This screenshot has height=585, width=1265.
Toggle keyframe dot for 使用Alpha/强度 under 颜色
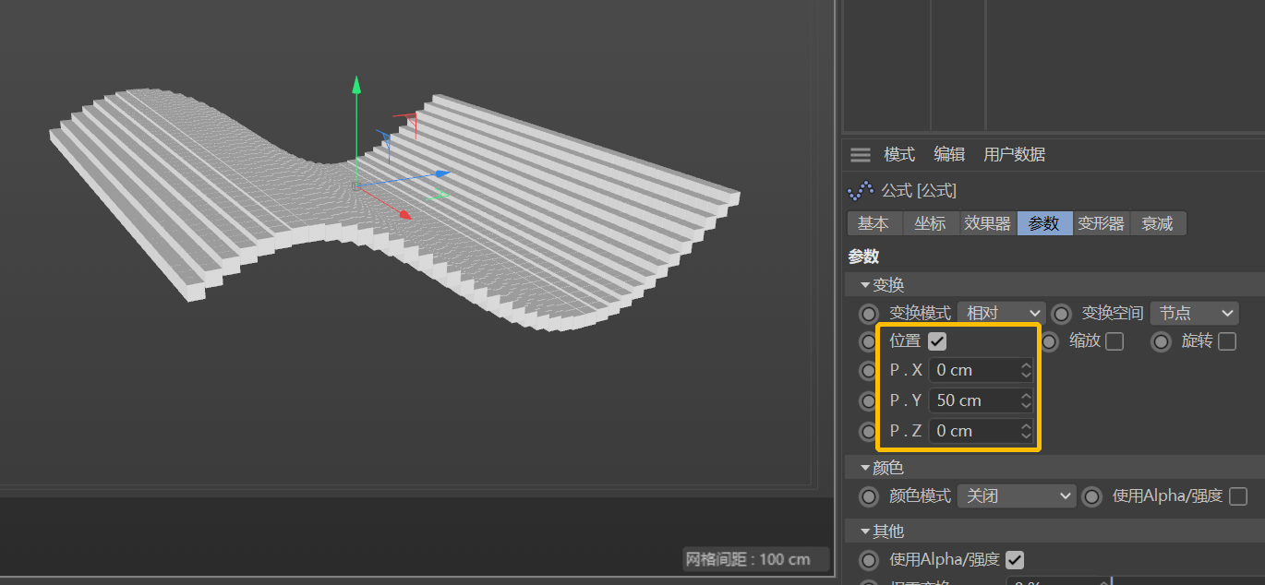1092,496
